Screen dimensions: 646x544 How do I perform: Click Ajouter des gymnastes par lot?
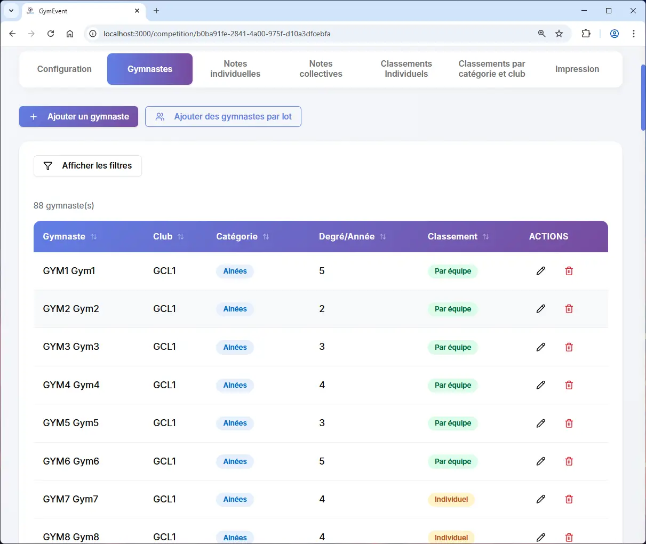pyautogui.click(x=223, y=117)
